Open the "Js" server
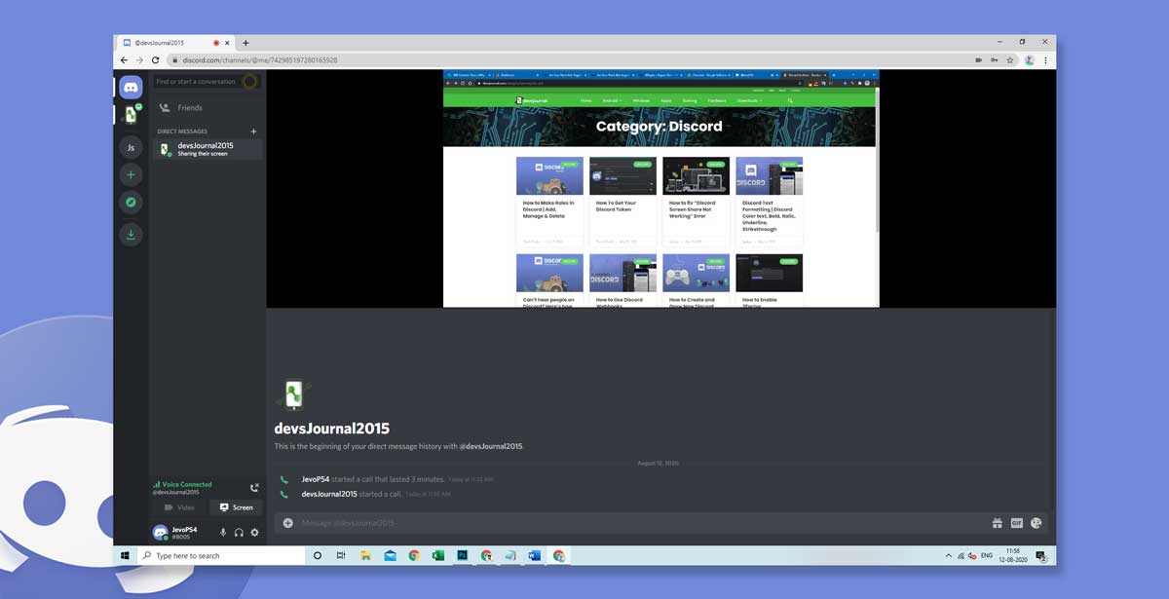 [131, 147]
